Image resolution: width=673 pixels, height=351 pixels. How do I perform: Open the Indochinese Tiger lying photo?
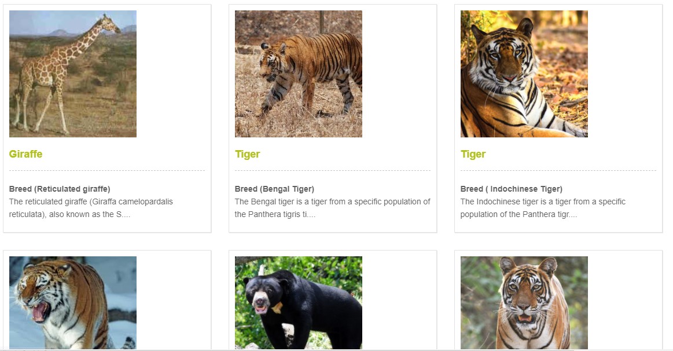524,73
